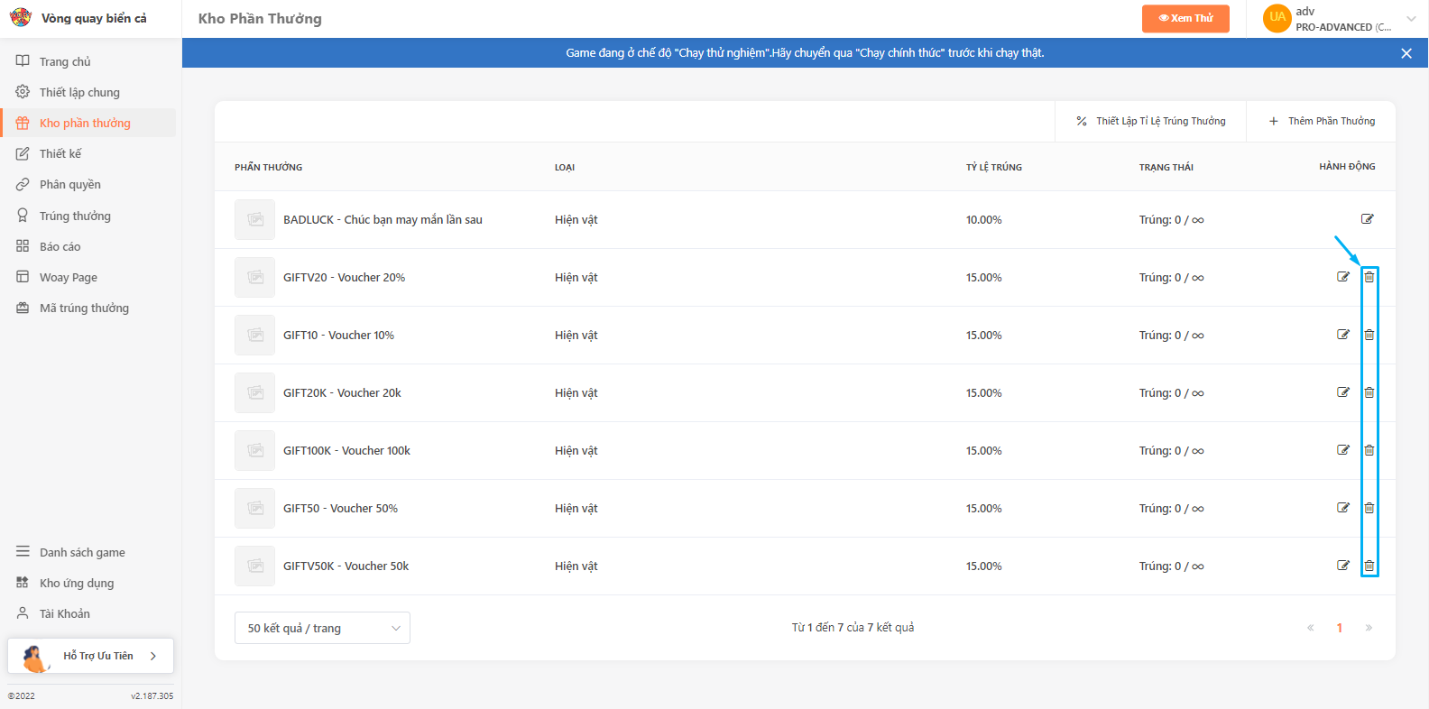Edit the GIFT10 Voucher 10% reward
Viewport: 1429px width, 709px height.
pos(1343,335)
